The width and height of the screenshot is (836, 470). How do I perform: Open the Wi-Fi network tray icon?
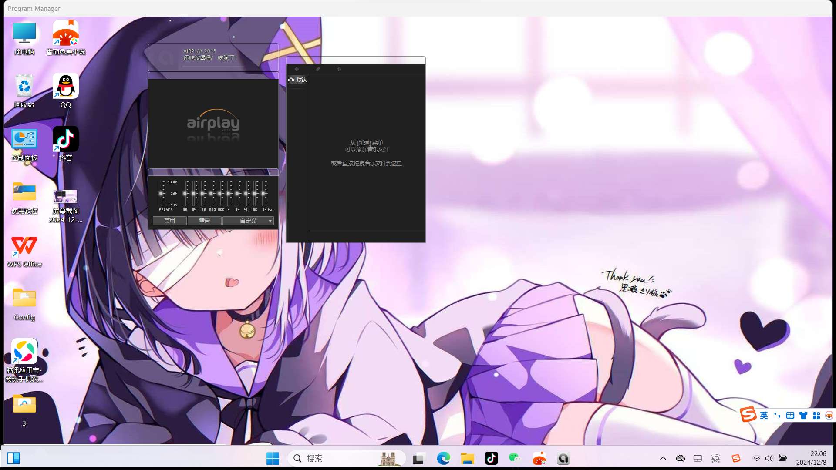(x=757, y=458)
